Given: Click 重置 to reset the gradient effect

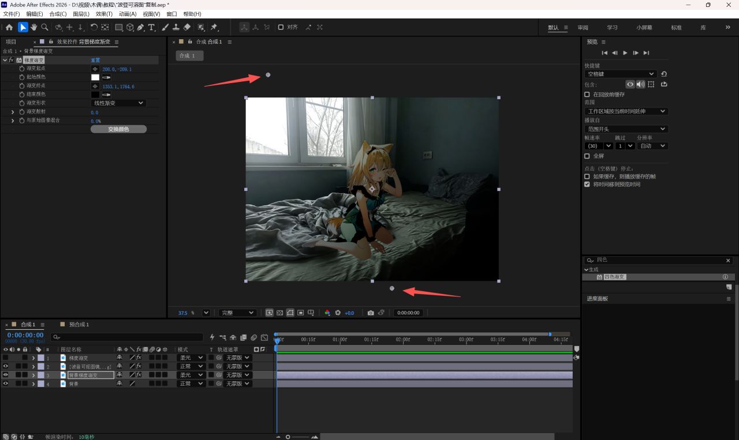Looking at the screenshot, I should point(95,60).
